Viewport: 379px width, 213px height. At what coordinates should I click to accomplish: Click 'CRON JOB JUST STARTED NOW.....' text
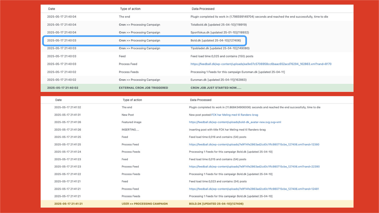coord(216,88)
